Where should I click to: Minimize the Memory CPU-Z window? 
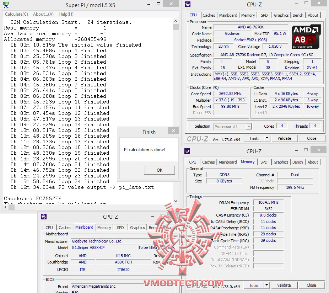coord(296,150)
